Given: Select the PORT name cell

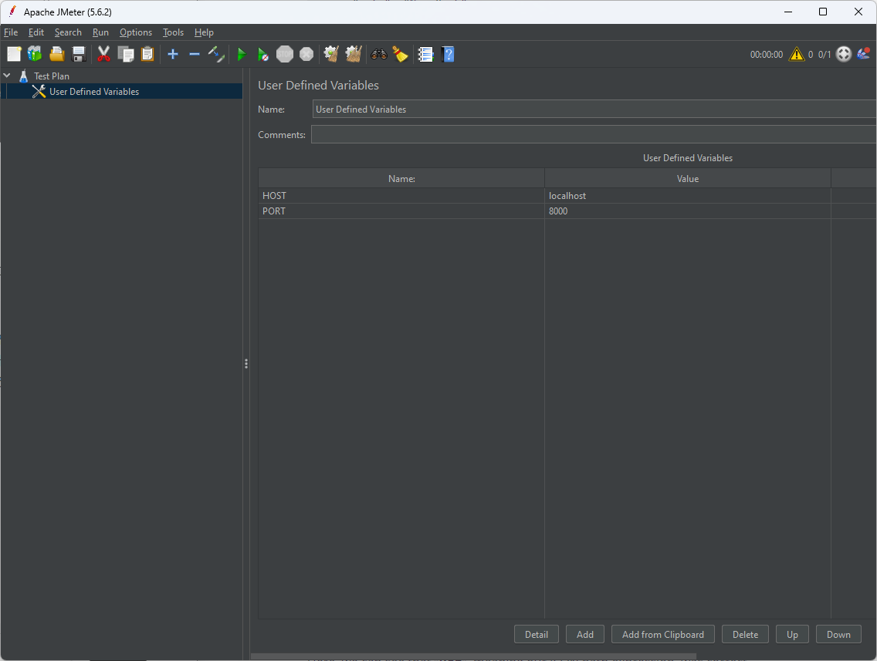Looking at the screenshot, I should pyautogui.click(x=401, y=211).
